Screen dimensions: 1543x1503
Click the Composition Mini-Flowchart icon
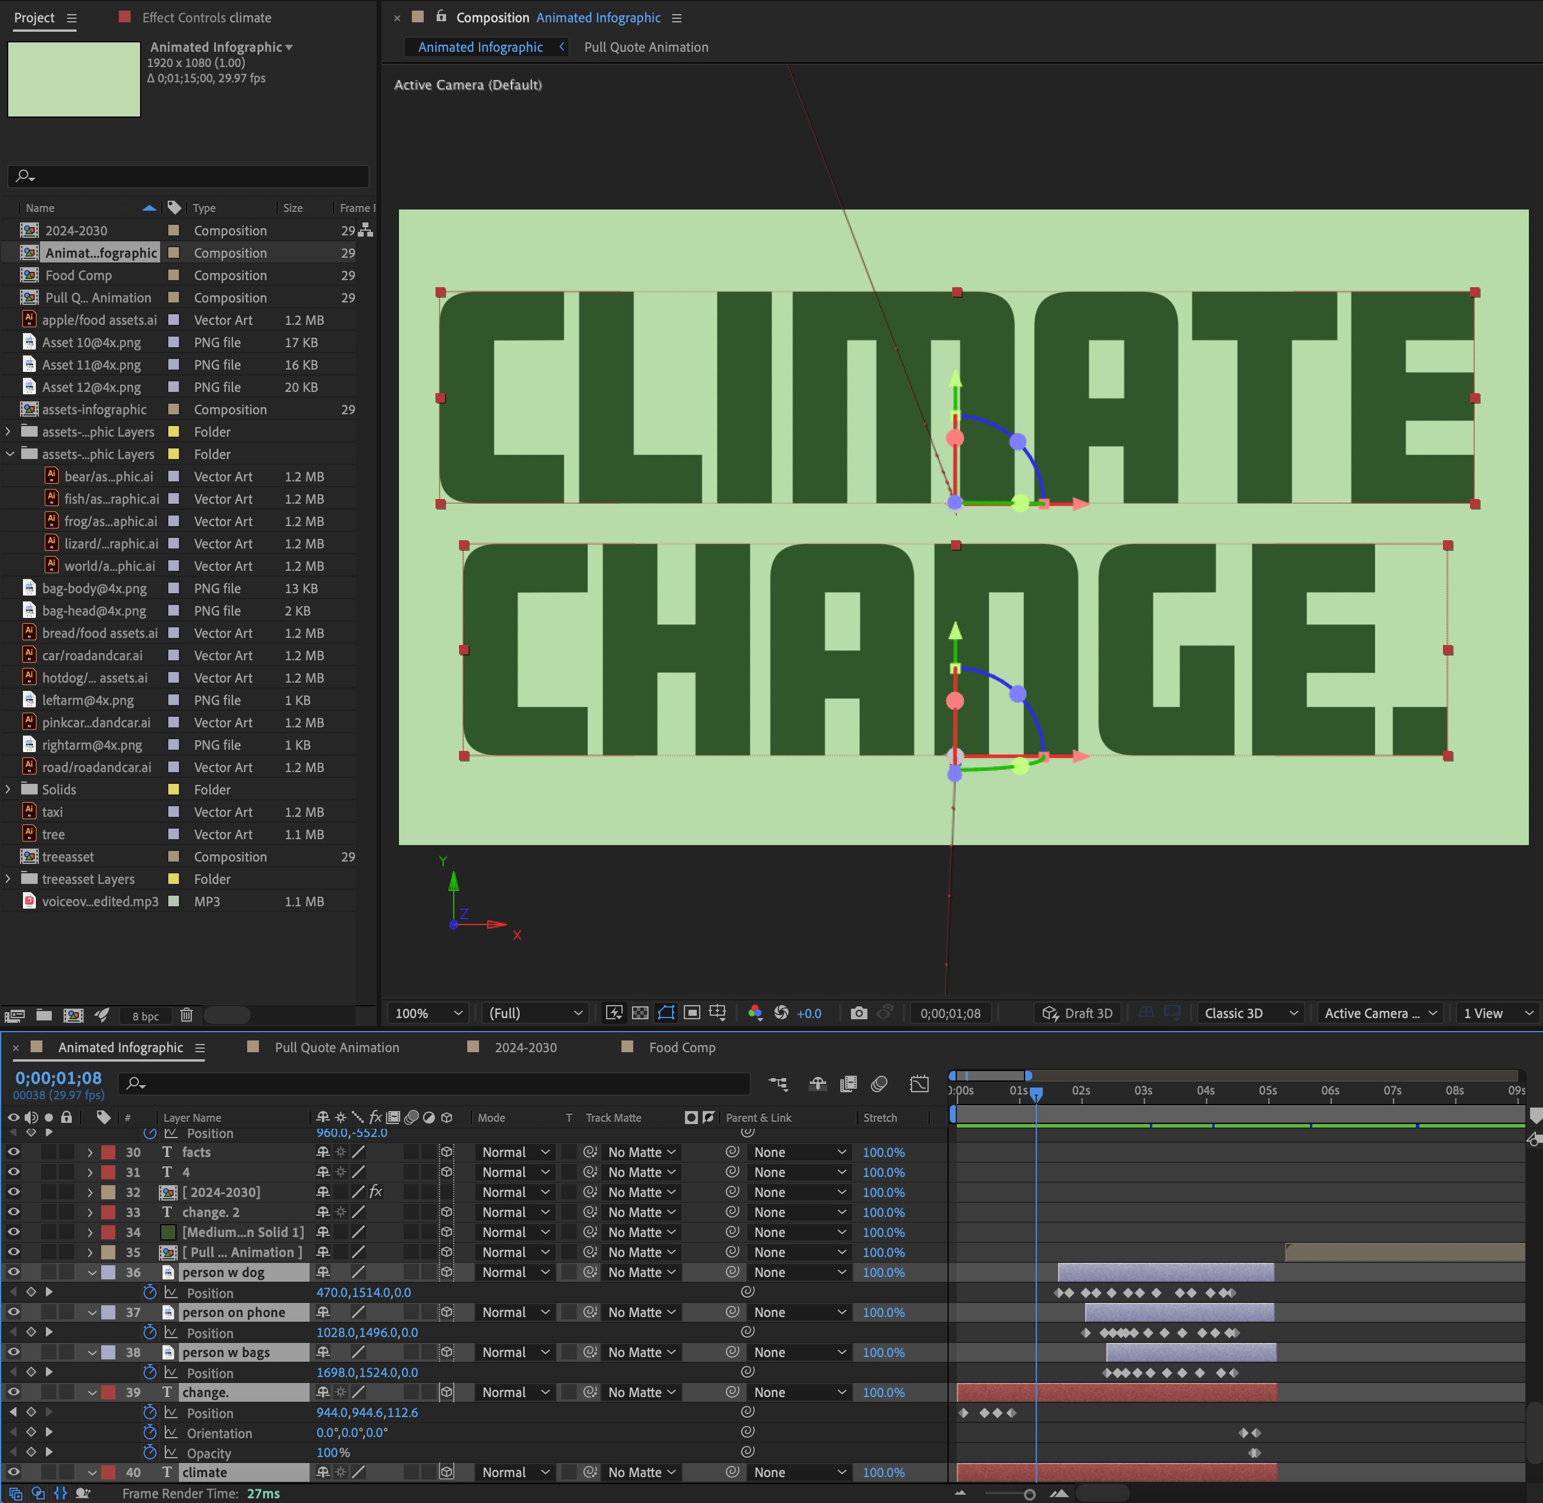point(778,1084)
